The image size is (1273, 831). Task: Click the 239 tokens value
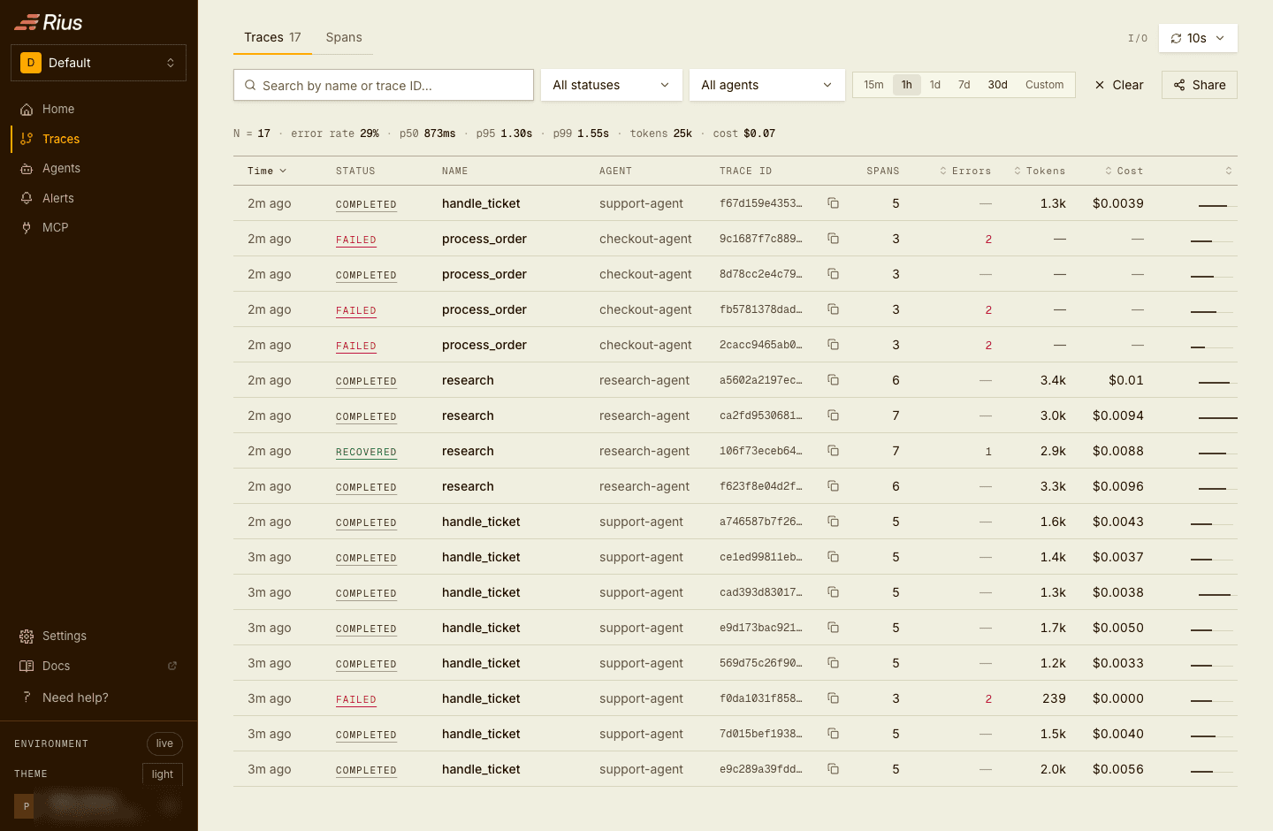pyautogui.click(x=1054, y=698)
